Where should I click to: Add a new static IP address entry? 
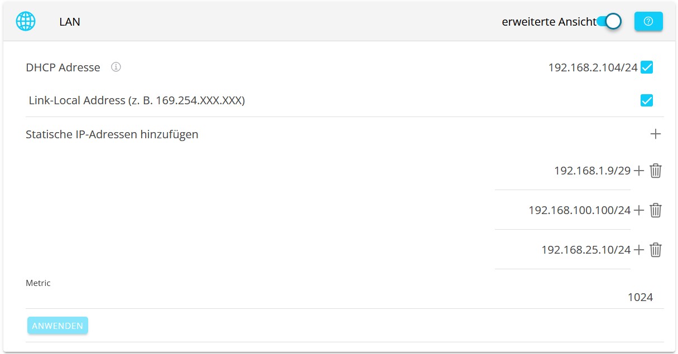pos(655,134)
